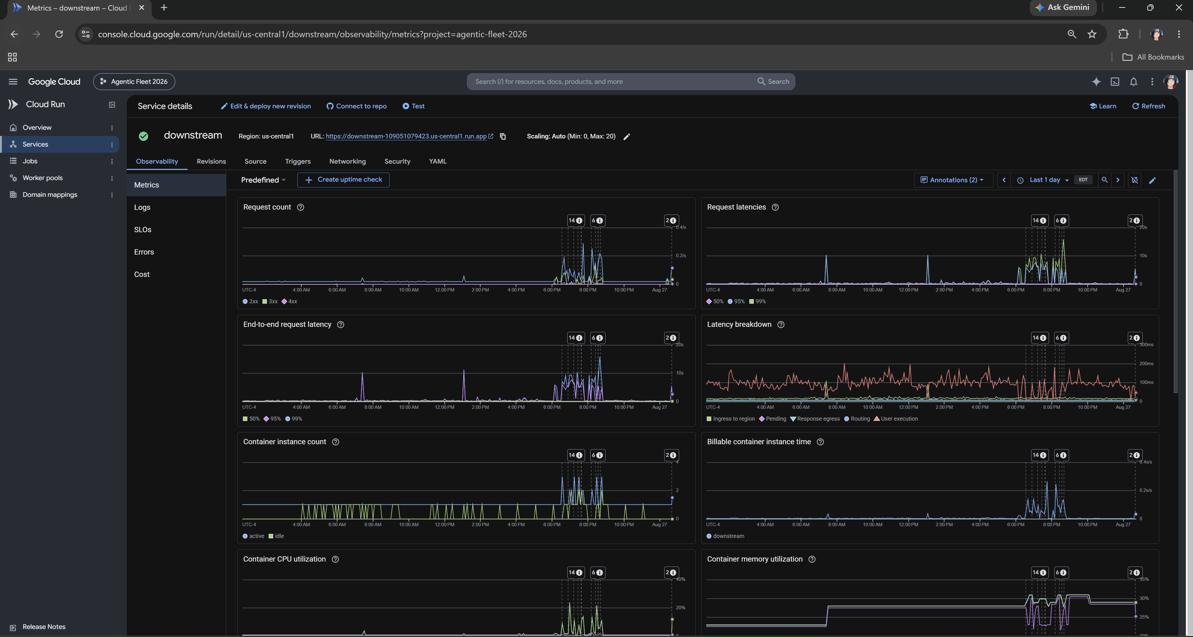The image size is (1193, 637).
Task: Toggle User execution series in Latency breakdown
Action: coord(896,419)
